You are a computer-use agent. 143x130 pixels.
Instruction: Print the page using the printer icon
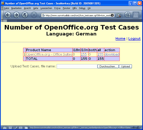(x=127, y=14)
